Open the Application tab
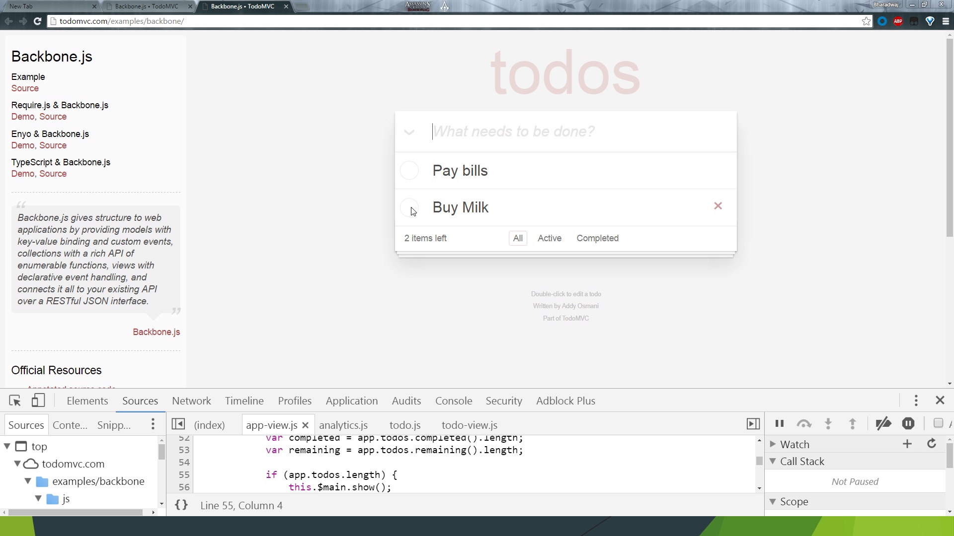Image resolution: width=954 pixels, height=536 pixels. (x=352, y=401)
